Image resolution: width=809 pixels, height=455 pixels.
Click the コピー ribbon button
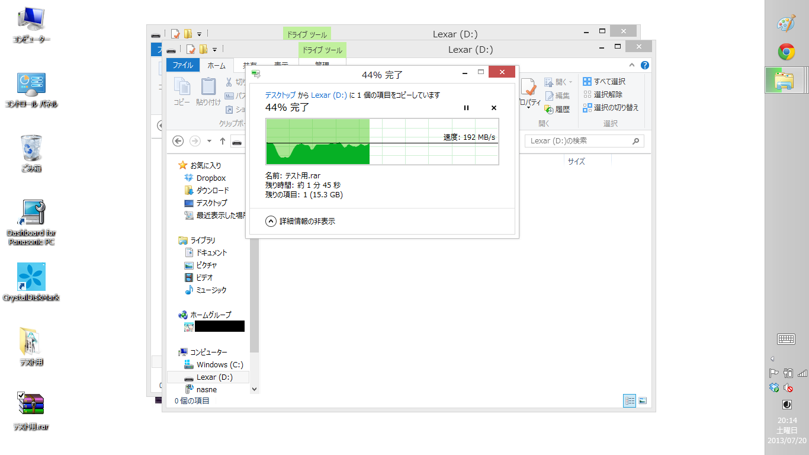coord(182,92)
